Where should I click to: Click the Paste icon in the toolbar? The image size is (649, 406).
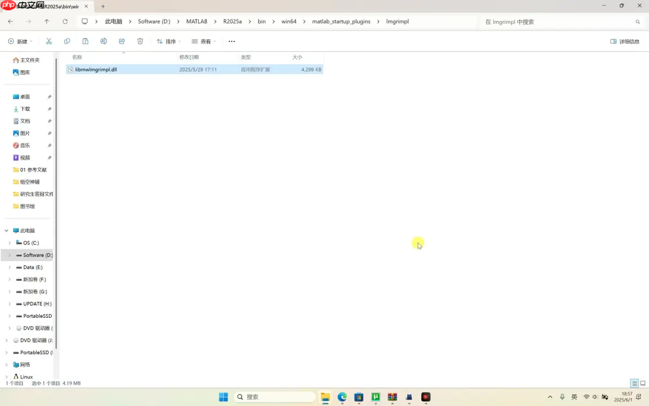pos(85,41)
